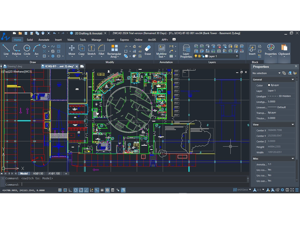The width and height of the screenshot is (300, 225).
Task: Click the Insert block button
Action: pyautogui.click(x=252, y=50)
